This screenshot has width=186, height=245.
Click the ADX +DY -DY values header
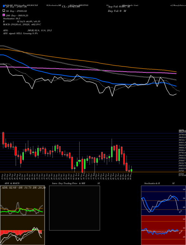[x=23, y=188]
